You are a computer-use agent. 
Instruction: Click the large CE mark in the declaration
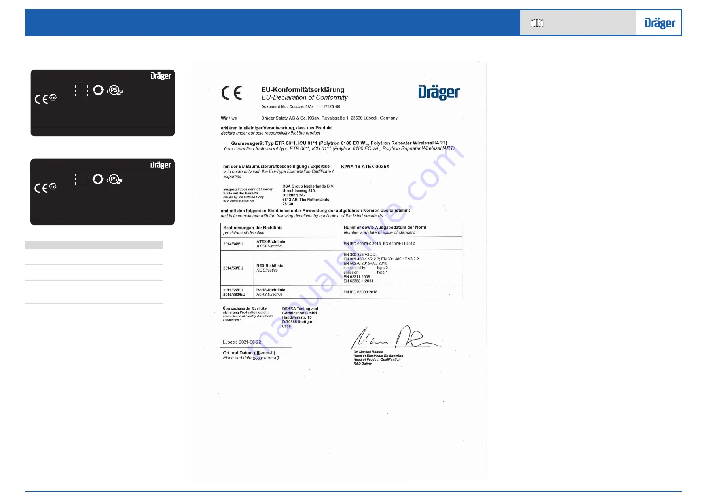[x=231, y=93]
